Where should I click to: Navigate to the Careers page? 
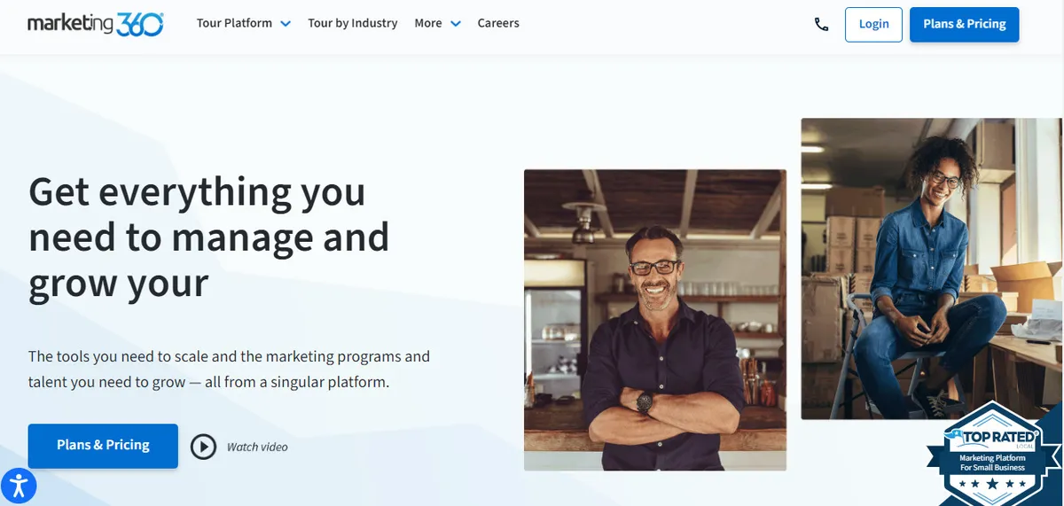click(498, 23)
